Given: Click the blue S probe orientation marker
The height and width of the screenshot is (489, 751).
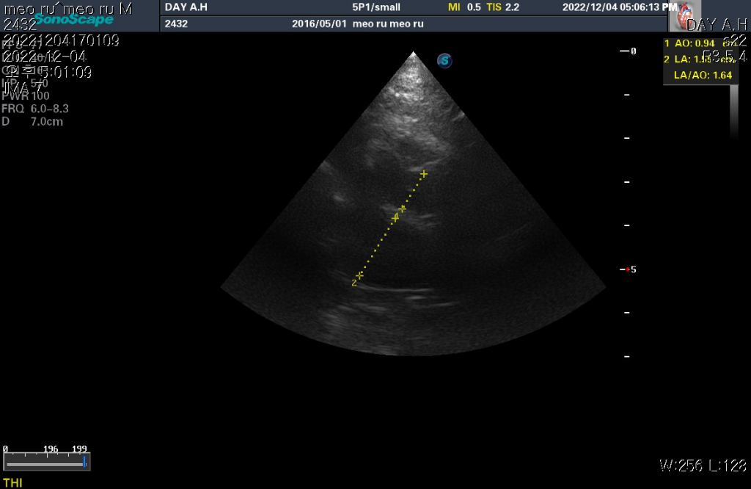Looking at the screenshot, I should [x=444, y=61].
